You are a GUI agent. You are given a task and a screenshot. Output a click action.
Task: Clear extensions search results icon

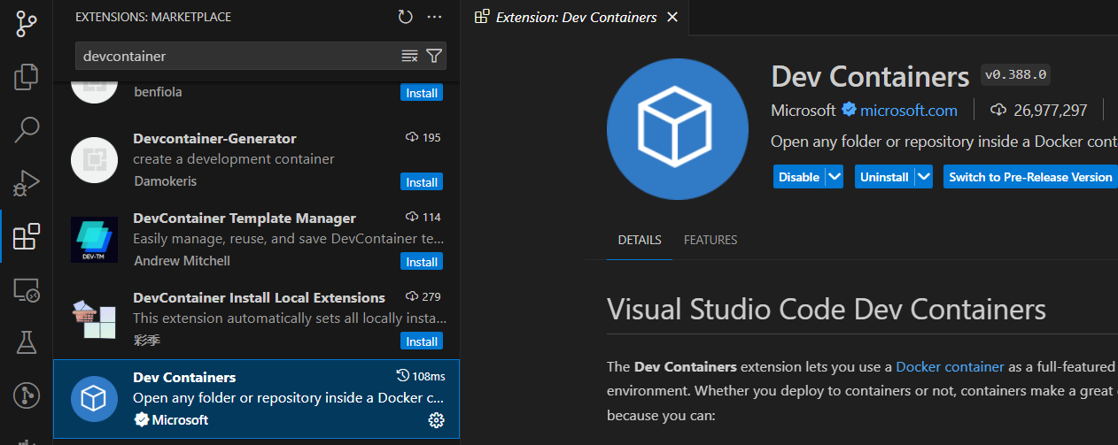409,56
